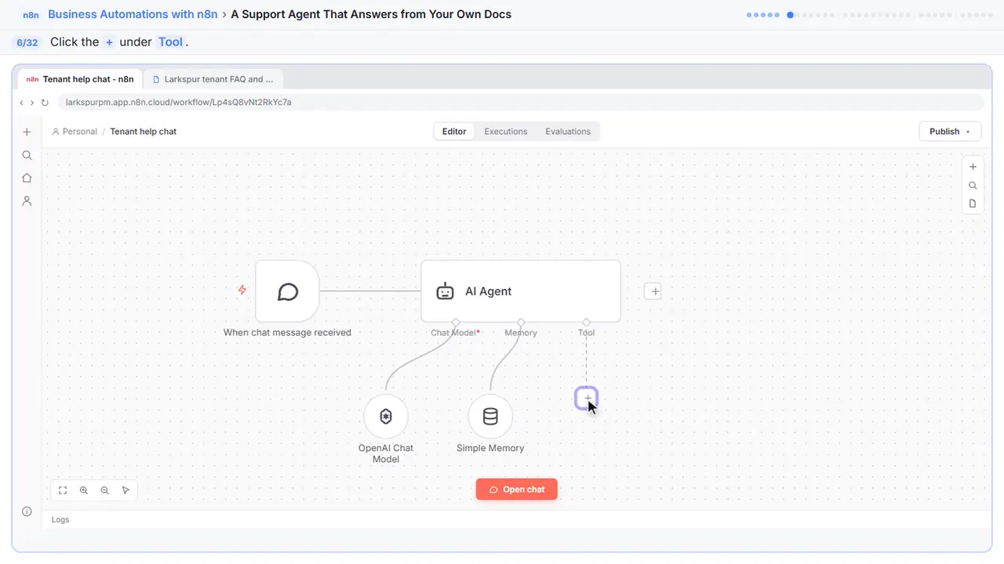Click the Open chat button
The image size is (1004, 564).
pos(517,490)
